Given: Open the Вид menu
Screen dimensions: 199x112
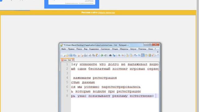Looking at the screenshot, I should coord(86,49).
